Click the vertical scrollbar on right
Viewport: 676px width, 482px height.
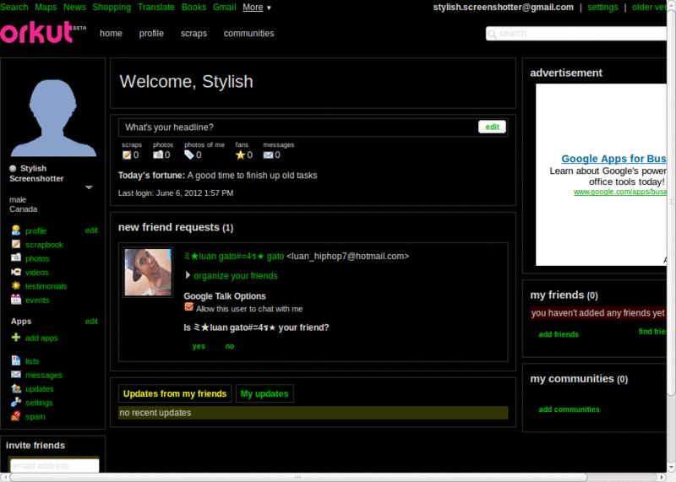tap(671, 201)
